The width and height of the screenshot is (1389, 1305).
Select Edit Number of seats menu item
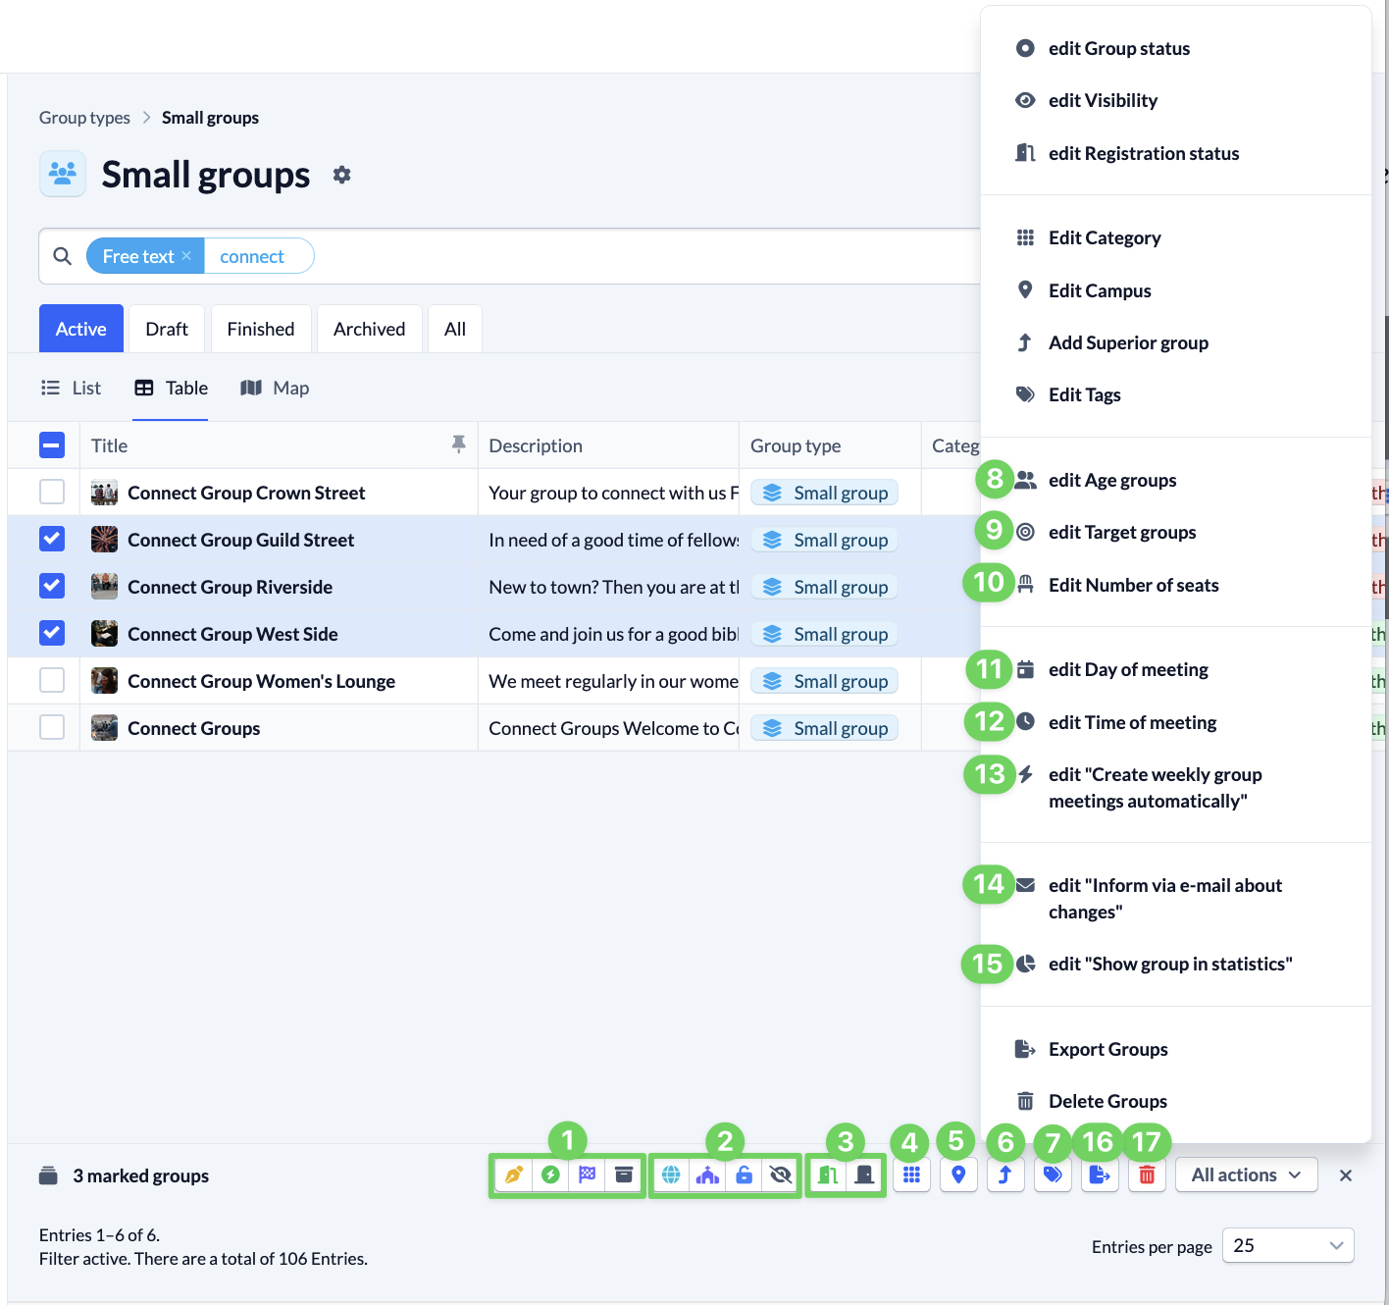click(1133, 586)
